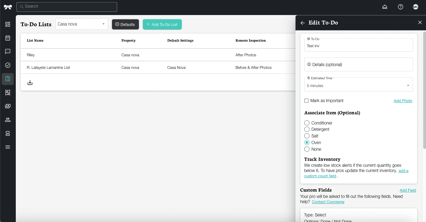The width and height of the screenshot is (426, 222).
Task: Choose None under Associate Item
Action: tap(307, 149)
